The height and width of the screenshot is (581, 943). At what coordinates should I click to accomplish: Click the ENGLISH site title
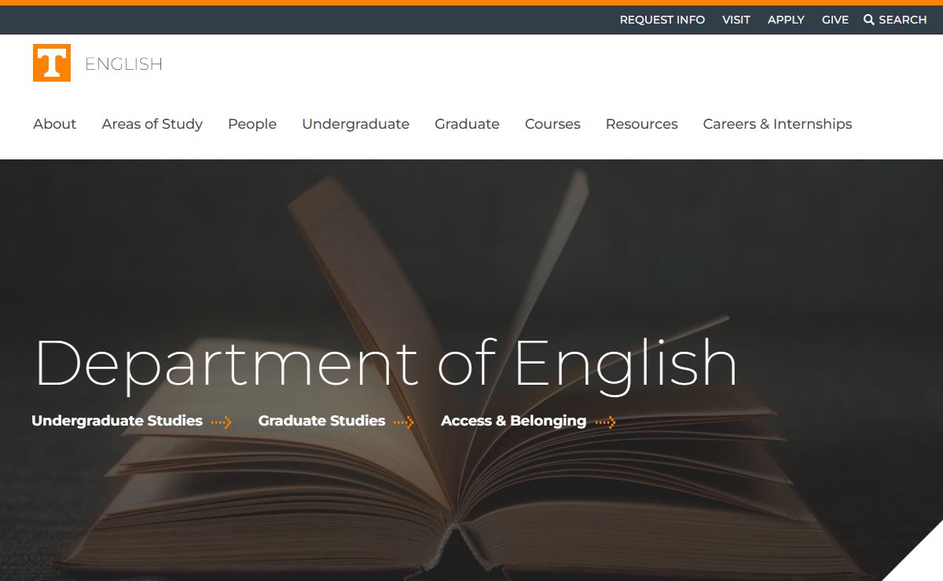coord(123,64)
